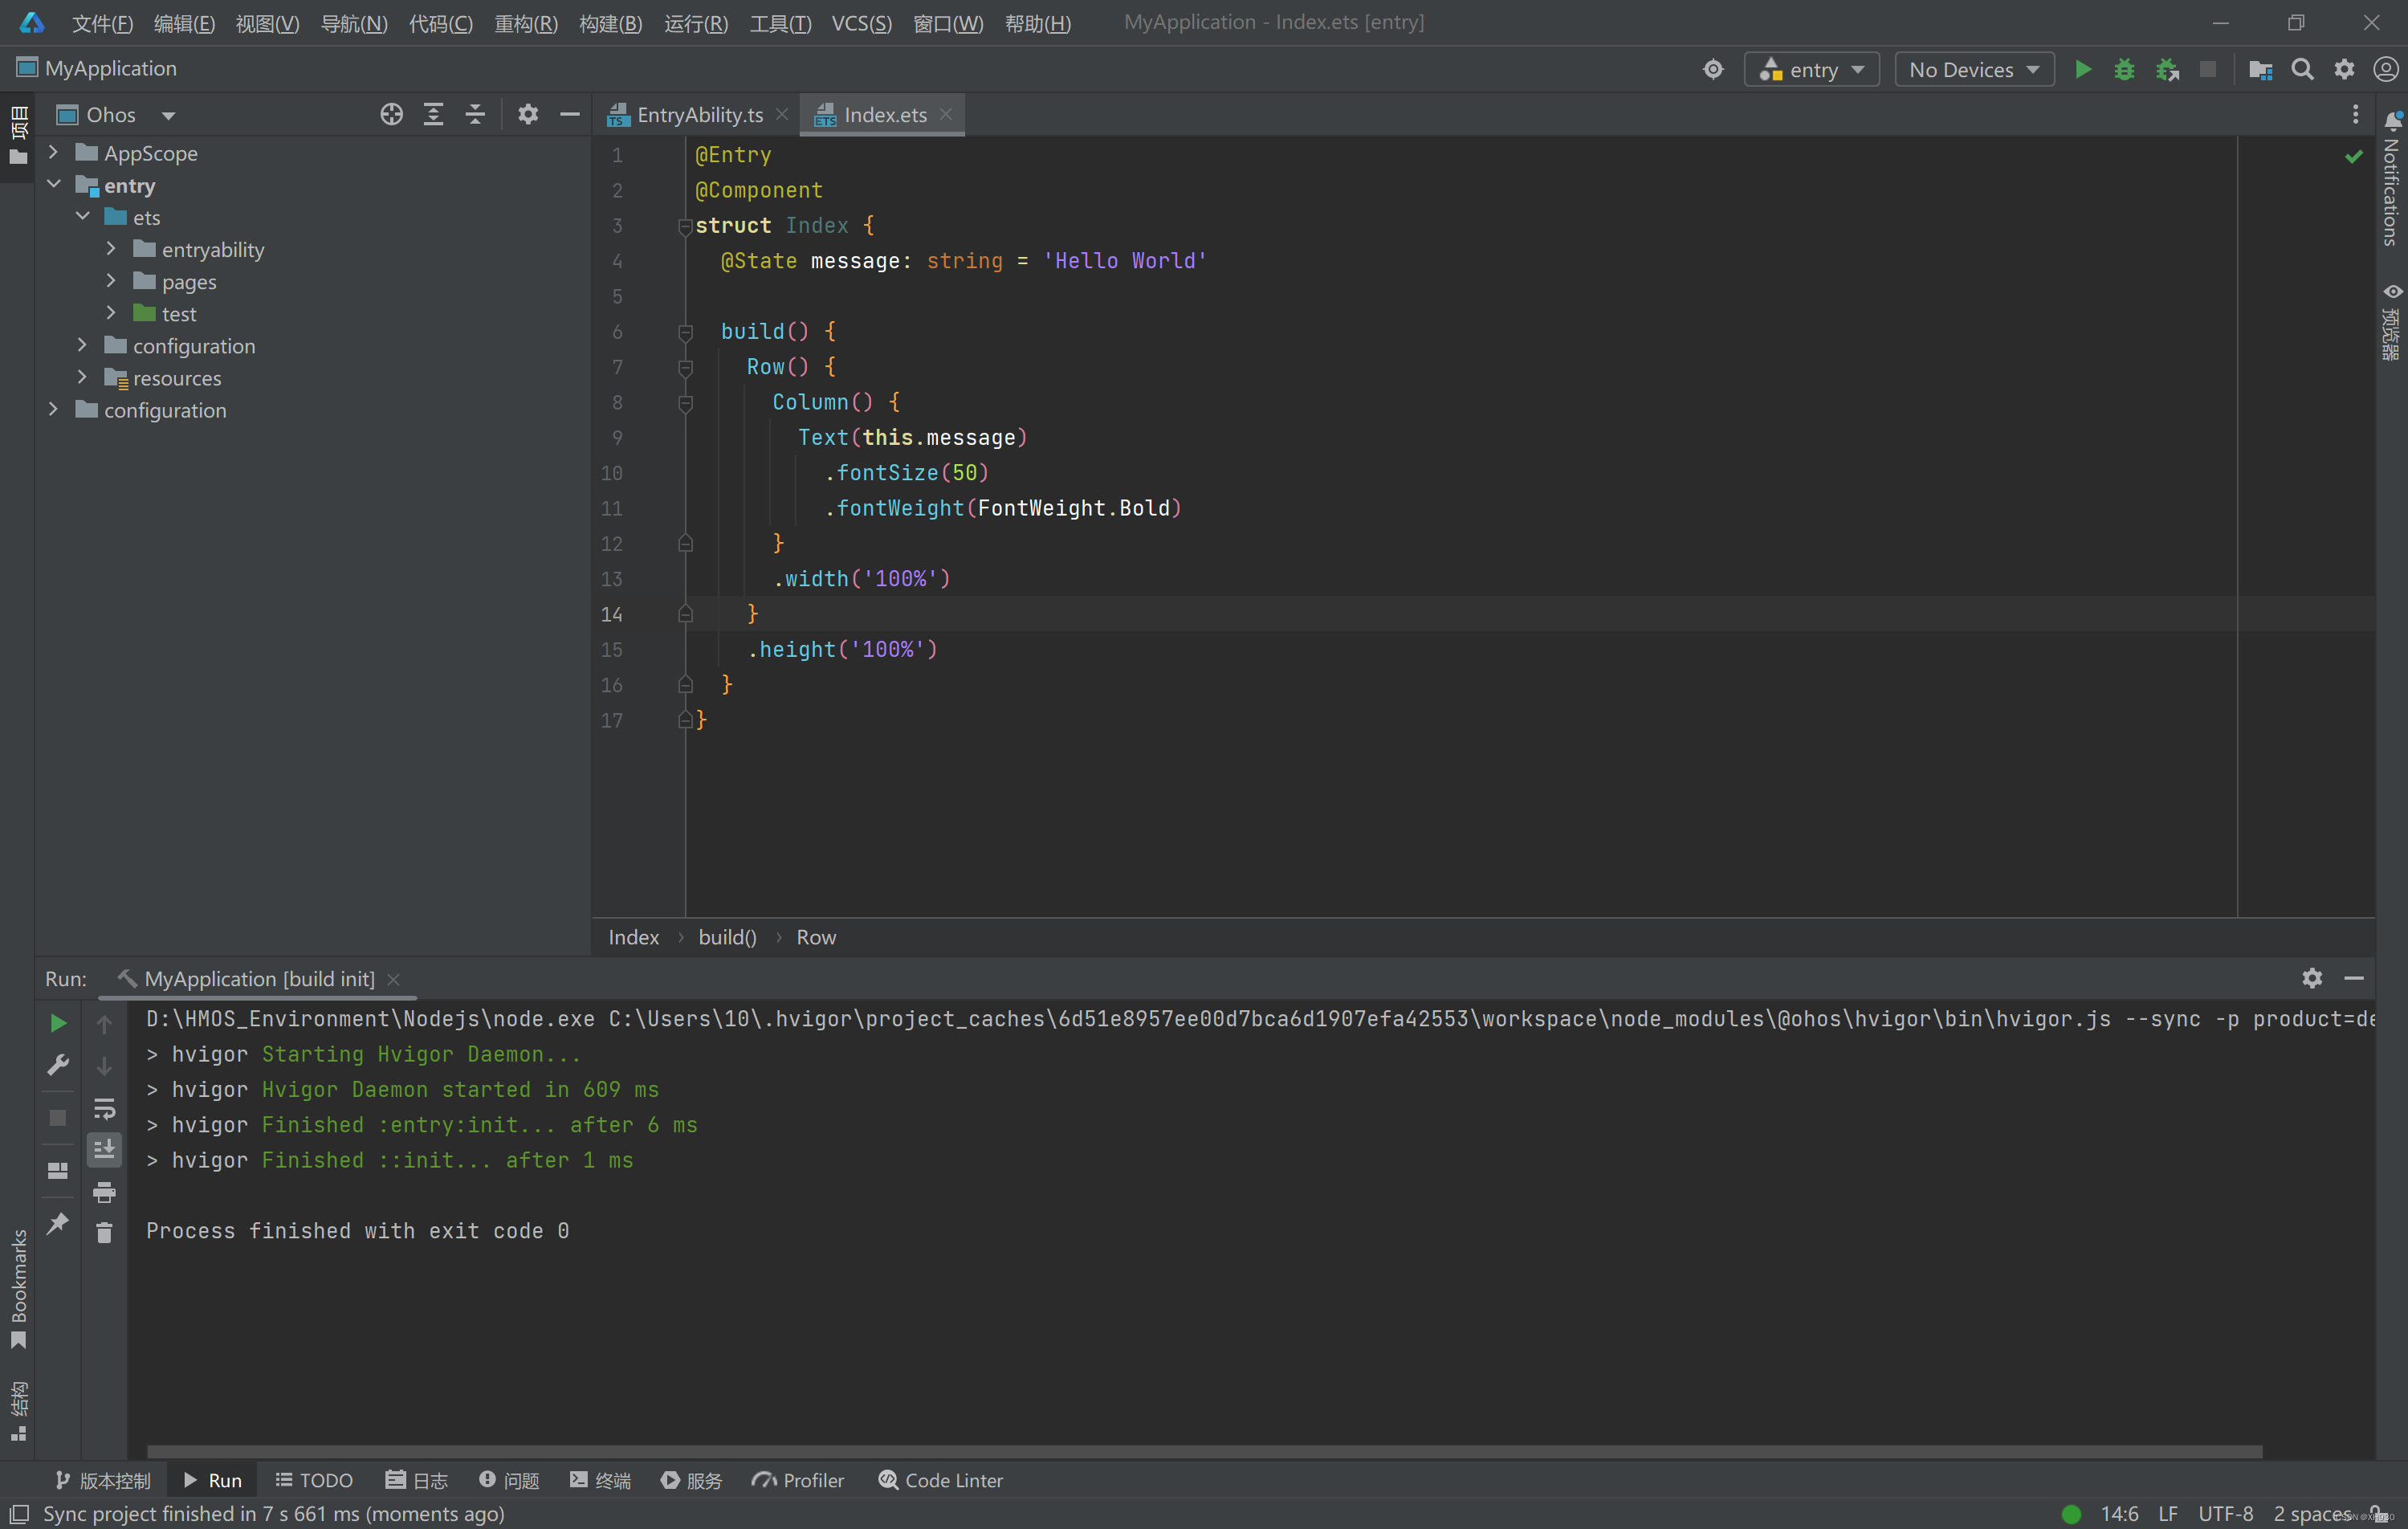2408x1529 pixels.
Task: Click Collapse All icon in project panel
Action: [x=475, y=114]
